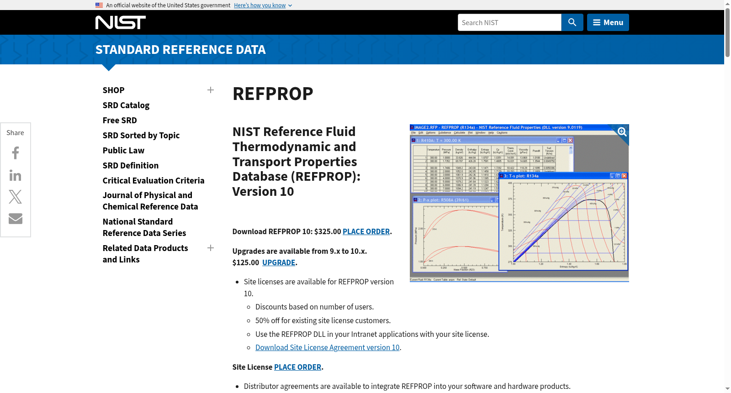Share page via X icon
This screenshot has width=731, height=393.
(x=16, y=197)
